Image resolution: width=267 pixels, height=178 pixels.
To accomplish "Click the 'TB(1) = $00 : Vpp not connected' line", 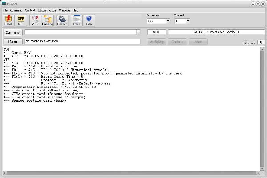I will point(93,73).
